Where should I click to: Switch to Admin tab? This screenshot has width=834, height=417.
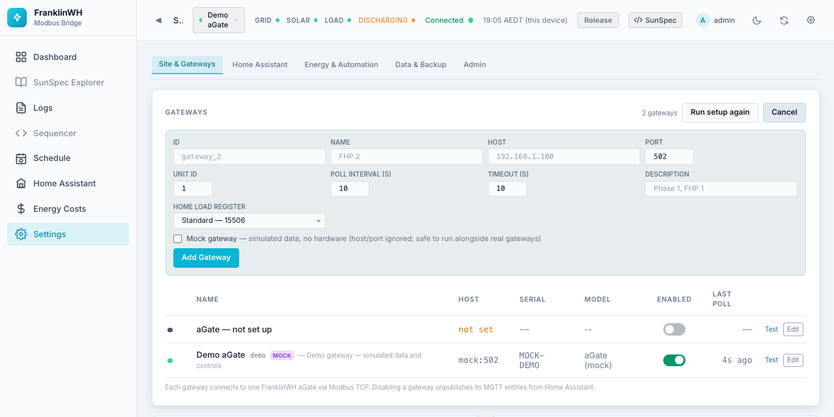click(475, 65)
